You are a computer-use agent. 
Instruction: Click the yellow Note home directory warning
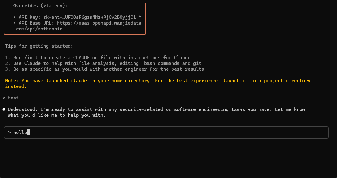[x=158, y=83]
